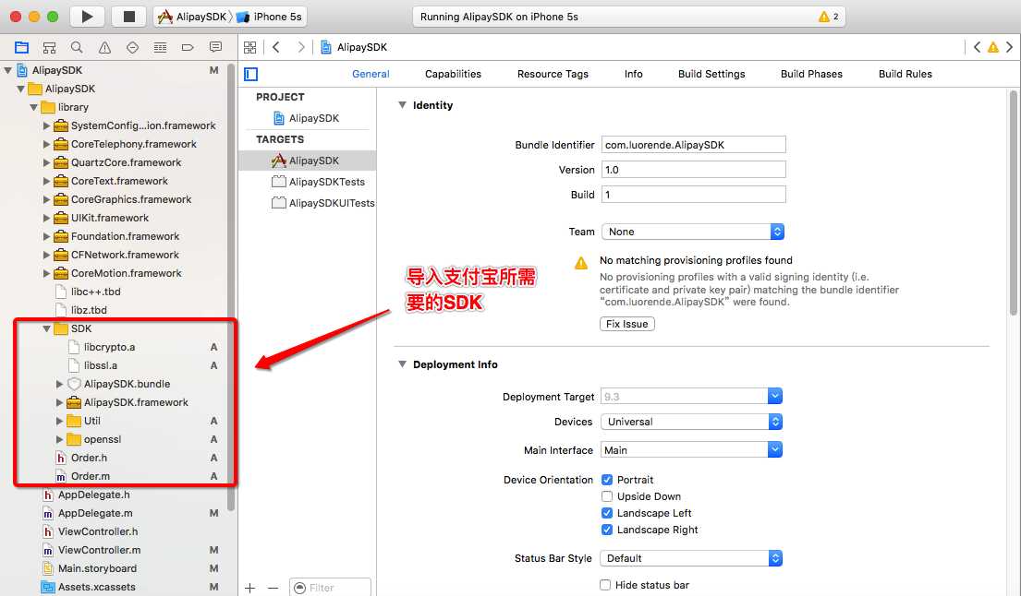This screenshot has width=1021, height=596.
Task: Switch to the Resource Tags tab
Action: pos(553,74)
